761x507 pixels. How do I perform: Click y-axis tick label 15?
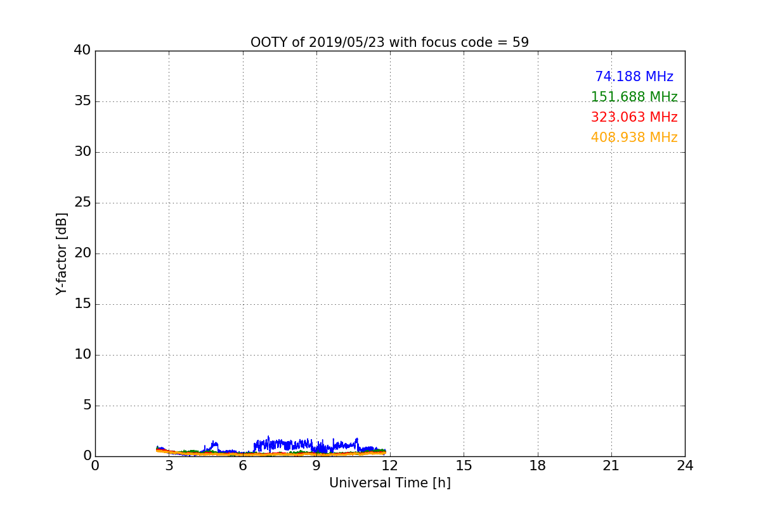[82, 304]
